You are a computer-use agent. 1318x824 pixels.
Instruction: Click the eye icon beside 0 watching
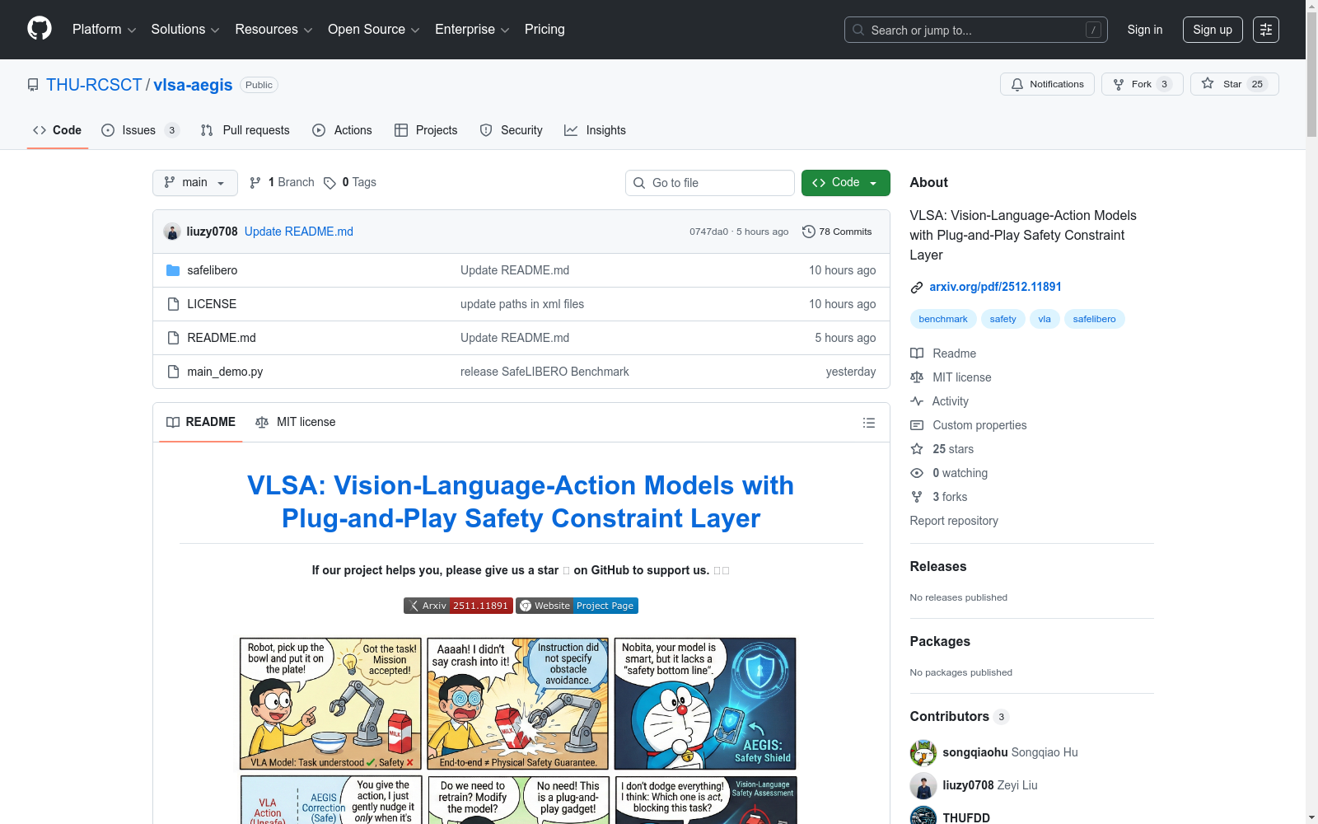point(917,473)
